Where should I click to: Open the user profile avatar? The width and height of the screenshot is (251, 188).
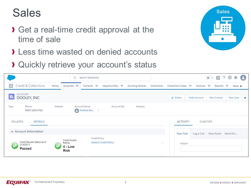pyautogui.click(x=243, y=78)
